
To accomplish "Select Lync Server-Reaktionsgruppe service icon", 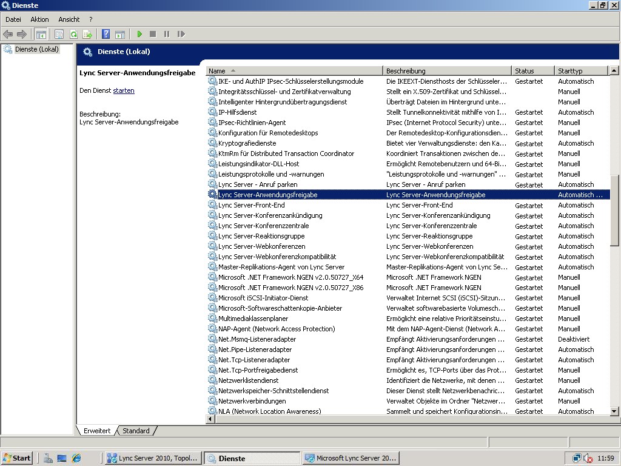I will 213,236.
